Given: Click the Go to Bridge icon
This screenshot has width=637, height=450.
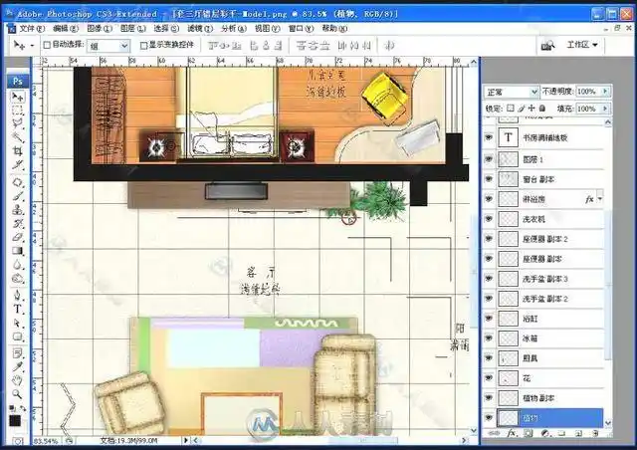Looking at the screenshot, I should click(547, 45).
